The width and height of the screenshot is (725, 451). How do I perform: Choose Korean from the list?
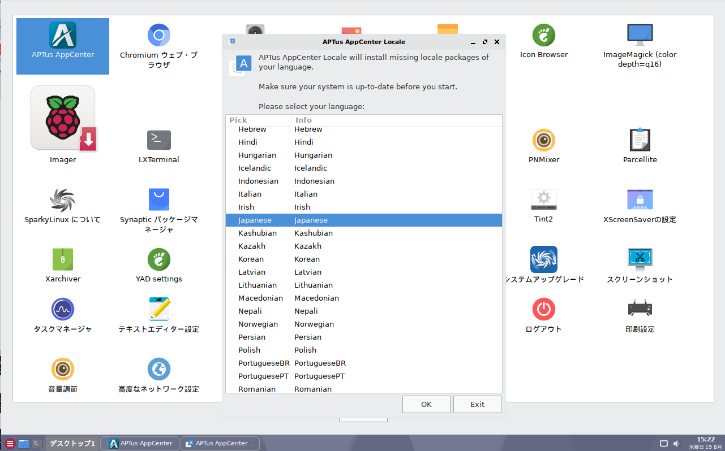click(364, 259)
